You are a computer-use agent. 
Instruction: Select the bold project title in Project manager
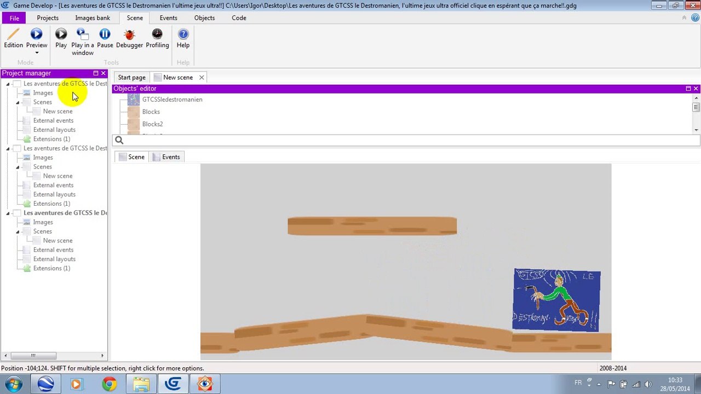click(x=65, y=213)
